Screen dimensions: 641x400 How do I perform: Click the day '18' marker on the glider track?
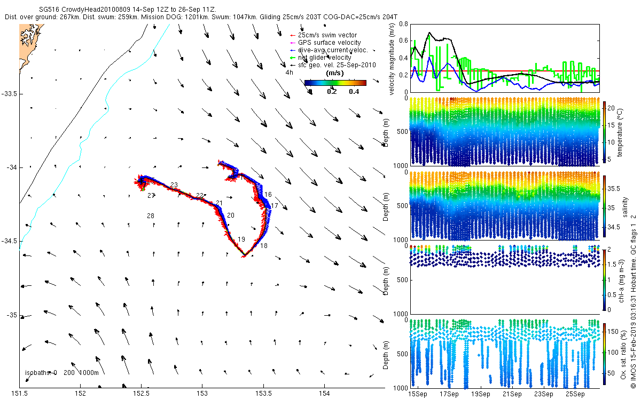tap(264, 245)
